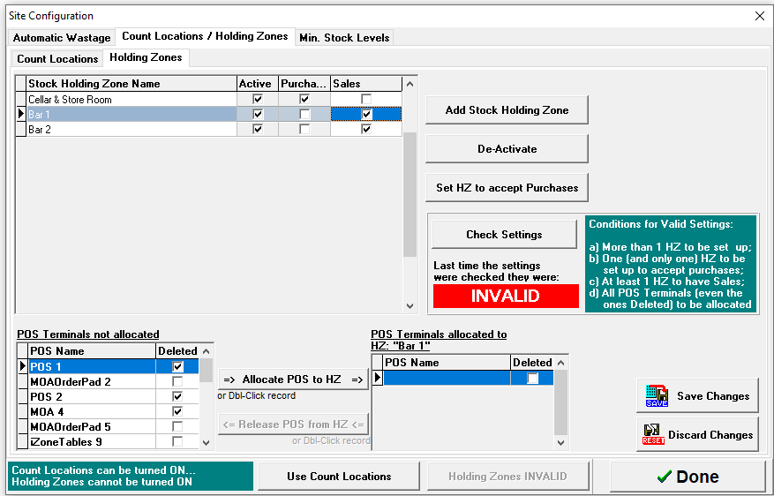Select the Cellar & Store Room row
This screenshot has width=774, height=496.
(131, 100)
